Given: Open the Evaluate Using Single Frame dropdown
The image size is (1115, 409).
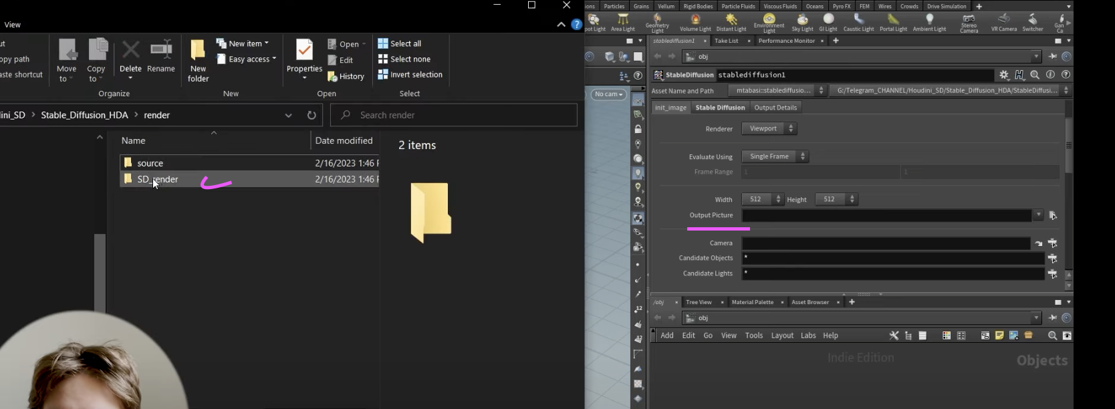Looking at the screenshot, I should click(x=775, y=156).
